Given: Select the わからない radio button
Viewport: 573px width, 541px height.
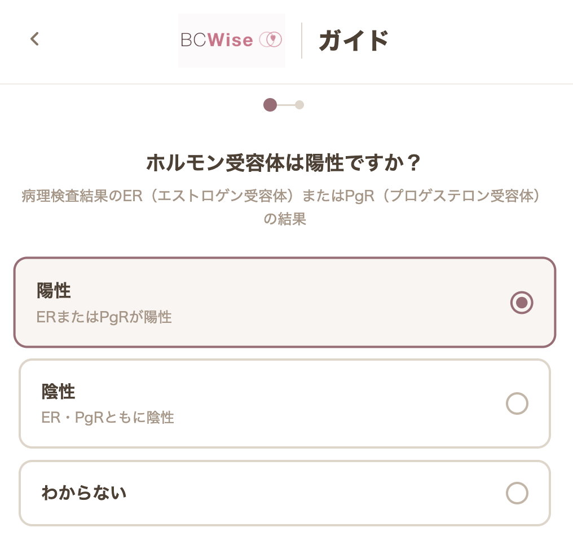Looking at the screenshot, I should (517, 493).
